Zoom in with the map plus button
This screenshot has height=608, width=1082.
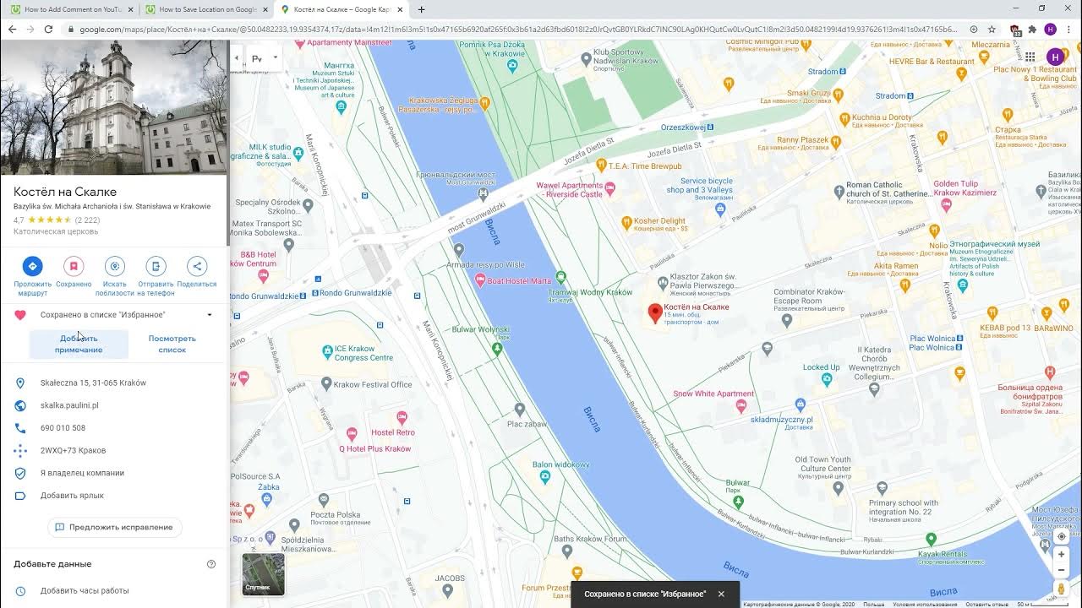click(x=1061, y=554)
